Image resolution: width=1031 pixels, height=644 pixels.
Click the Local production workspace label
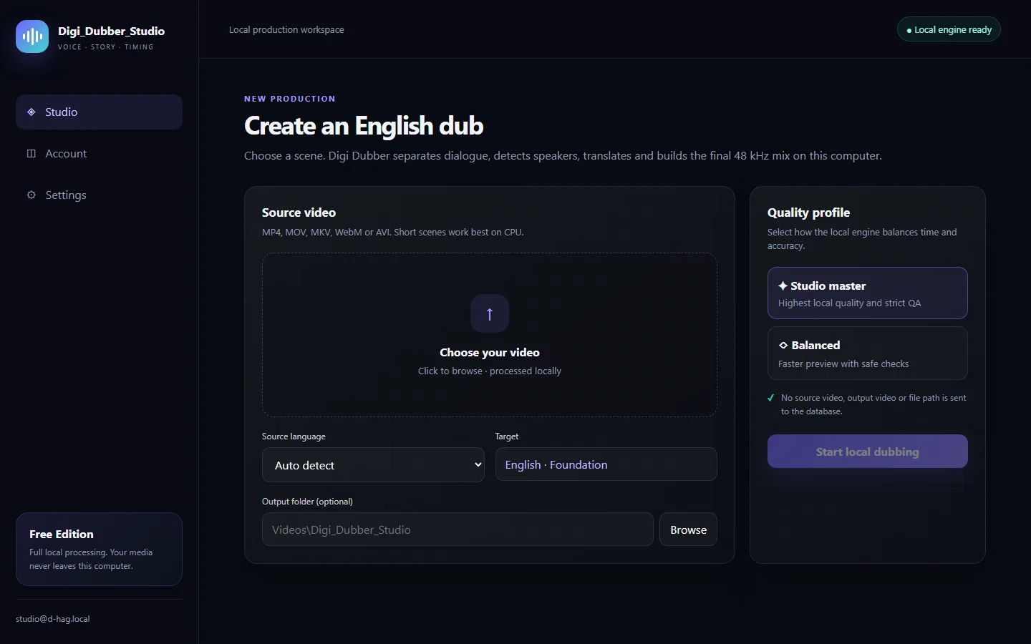pyautogui.click(x=286, y=29)
